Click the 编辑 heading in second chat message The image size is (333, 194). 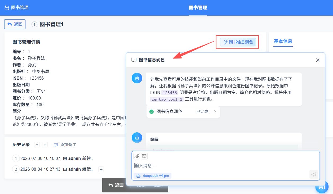(154, 139)
